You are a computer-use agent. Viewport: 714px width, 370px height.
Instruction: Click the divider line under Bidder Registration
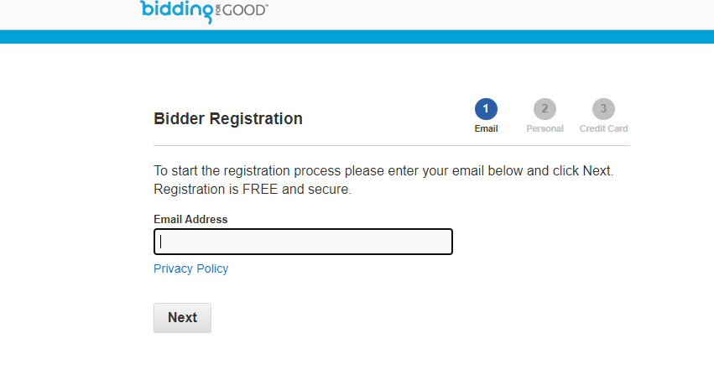(392, 146)
